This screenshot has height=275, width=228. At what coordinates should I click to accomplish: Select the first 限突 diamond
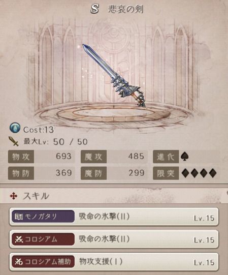tap(185, 173)
